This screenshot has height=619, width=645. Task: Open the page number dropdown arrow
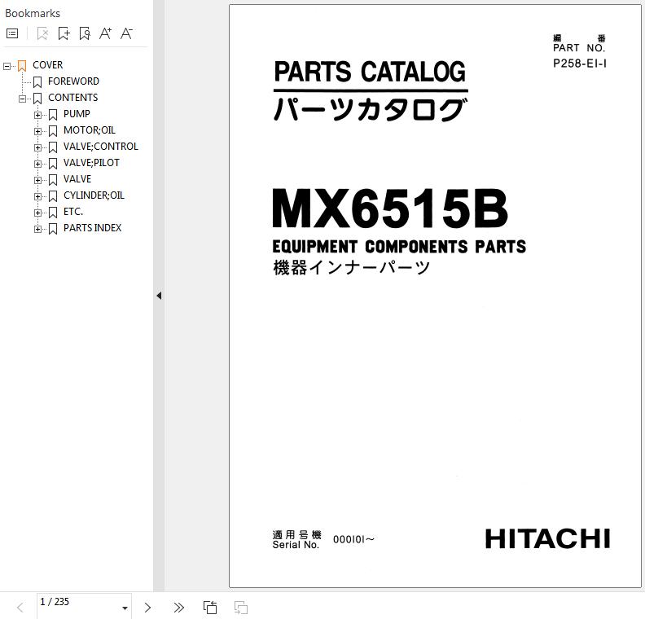tap(125, 608)
